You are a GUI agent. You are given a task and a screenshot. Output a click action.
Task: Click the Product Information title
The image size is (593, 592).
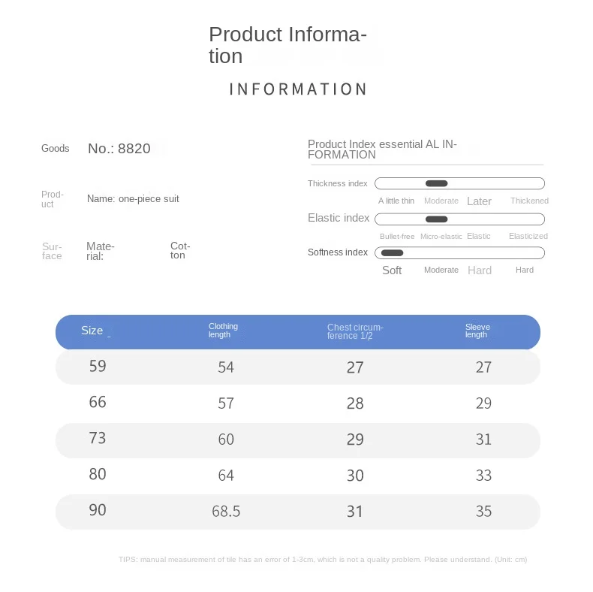click(287, 45)
